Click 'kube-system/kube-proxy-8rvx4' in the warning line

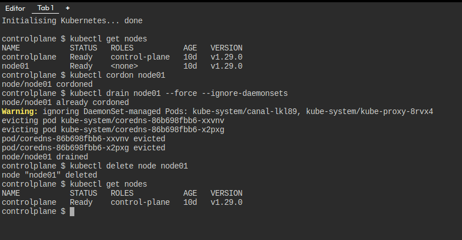369,112
